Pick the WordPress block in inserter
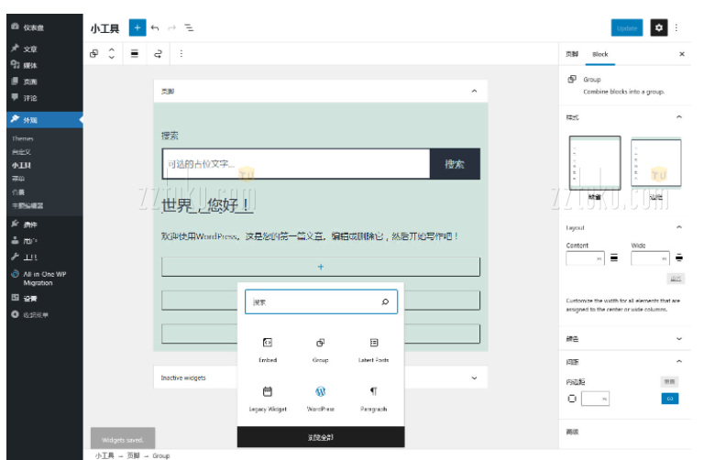The width and height of the screenshot is (704, 460). click(x=320, y=397)
